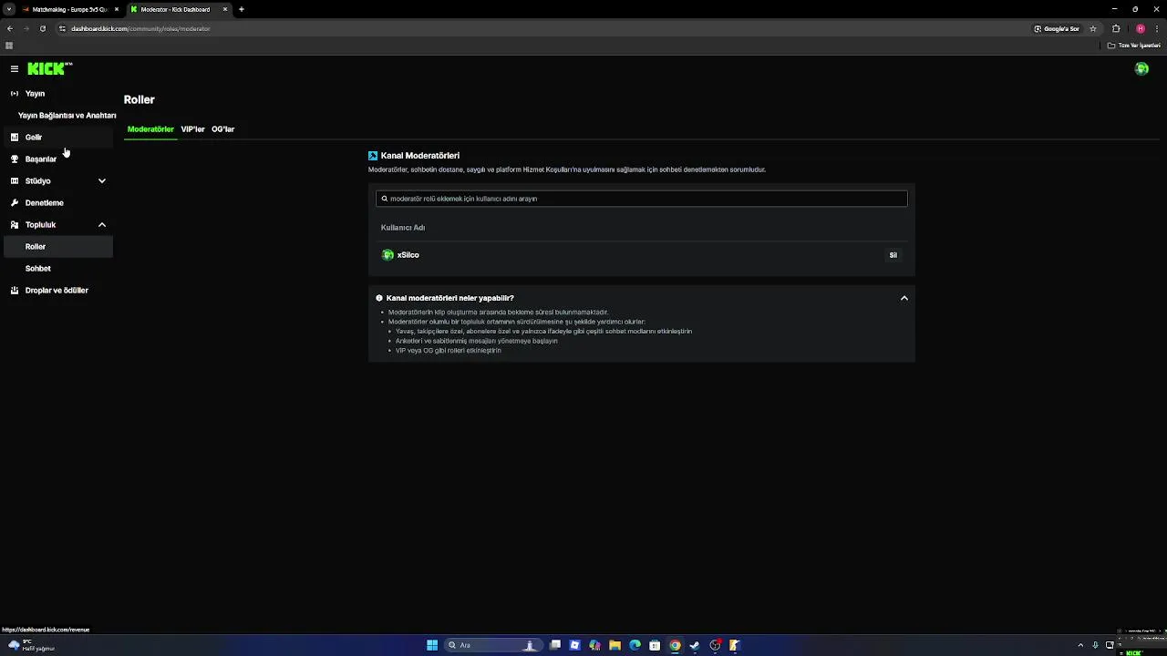
Task: Click the Google'a Sor lens button
Action: pyautogui.click(x=1057, y=28)
